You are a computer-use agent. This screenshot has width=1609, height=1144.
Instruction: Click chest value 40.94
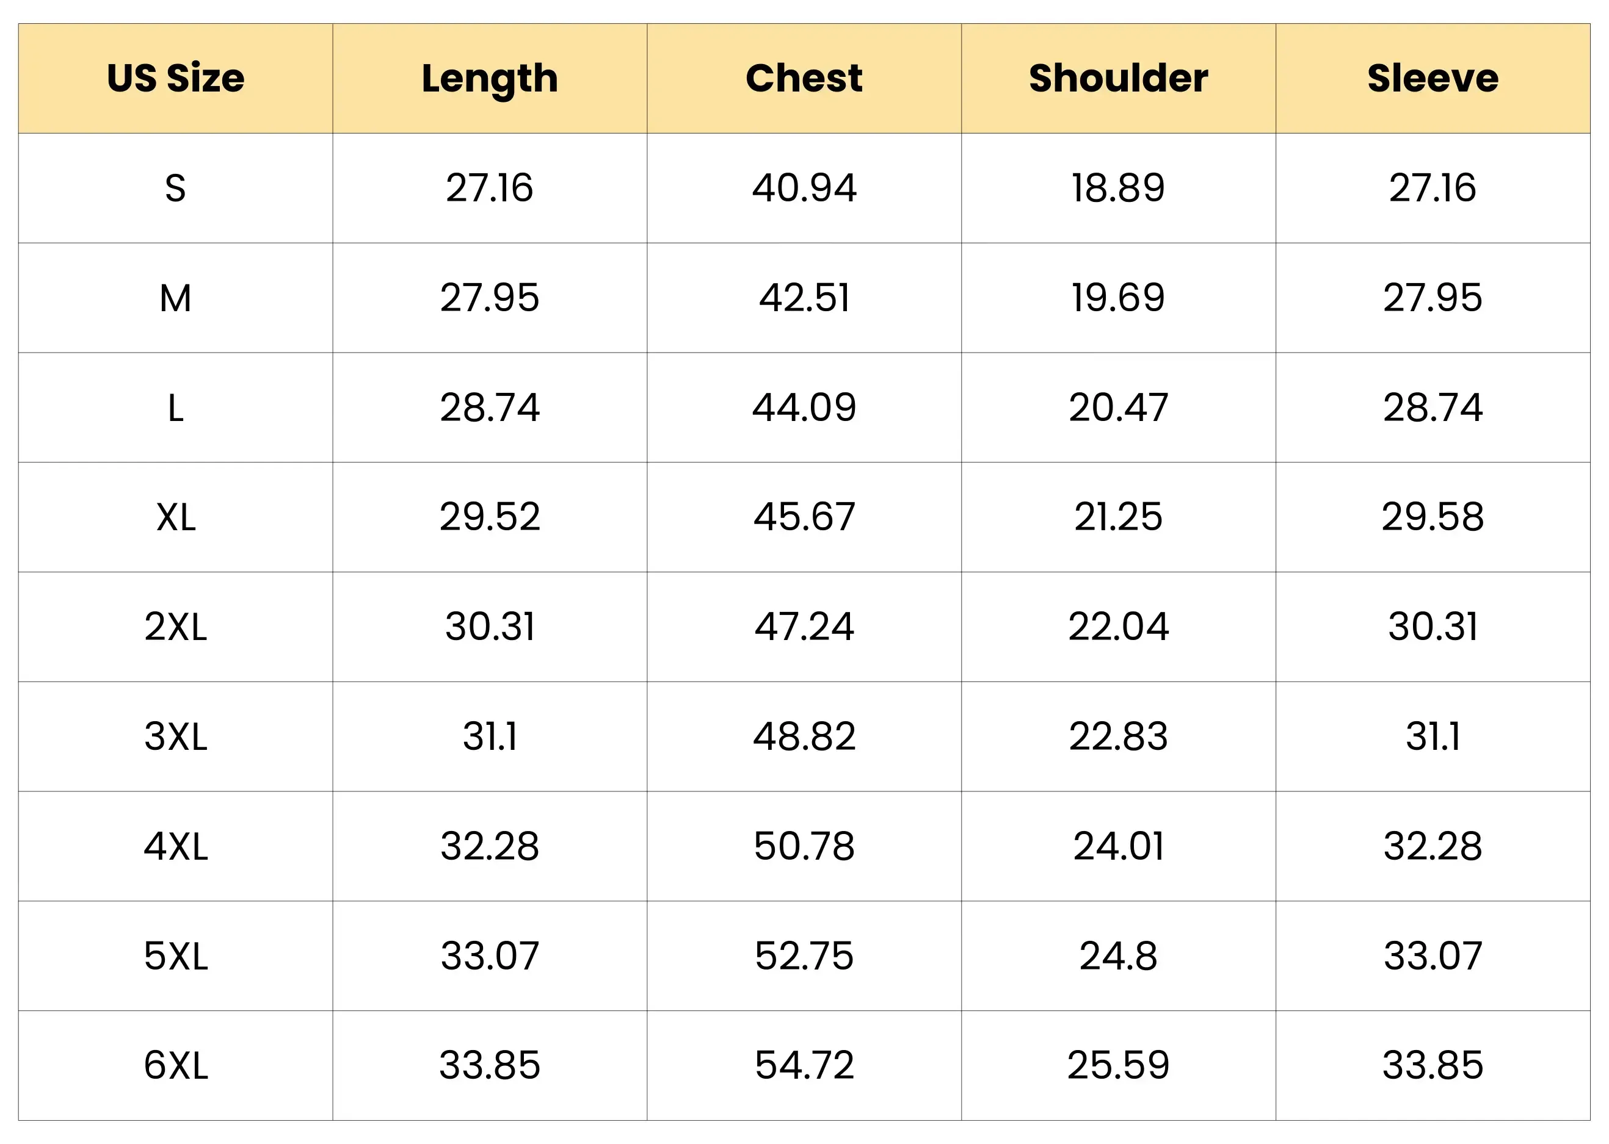[804, 188]
